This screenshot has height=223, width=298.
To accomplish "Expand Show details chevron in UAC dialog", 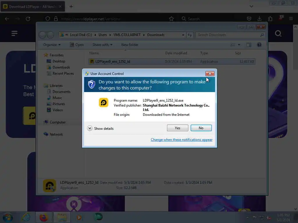I will [90, 128].
